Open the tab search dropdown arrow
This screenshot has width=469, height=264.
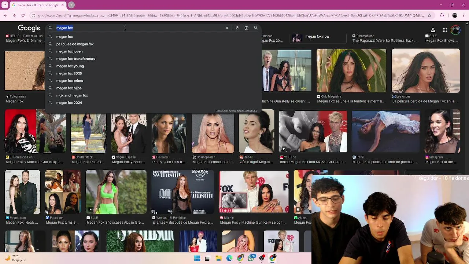(x=4, y=5)
